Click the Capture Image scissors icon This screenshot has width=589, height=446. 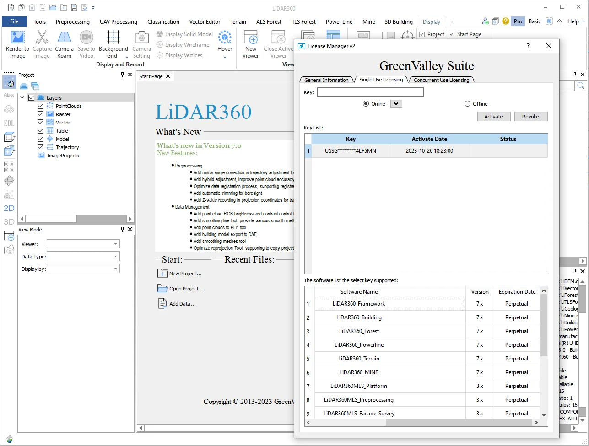42,38
